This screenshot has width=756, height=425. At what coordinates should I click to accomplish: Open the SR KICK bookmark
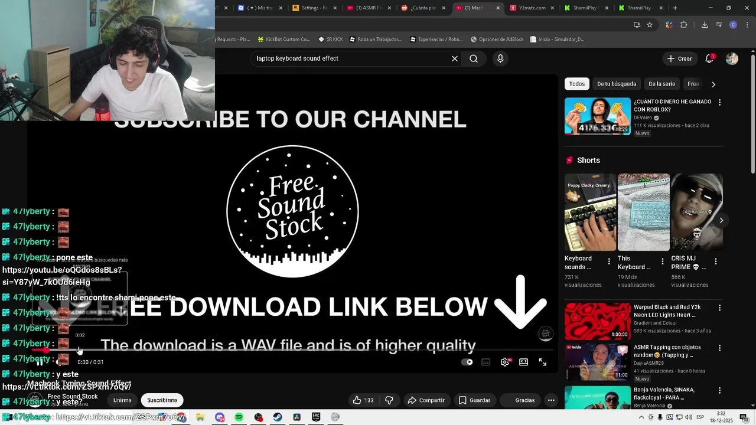point(330,40)
